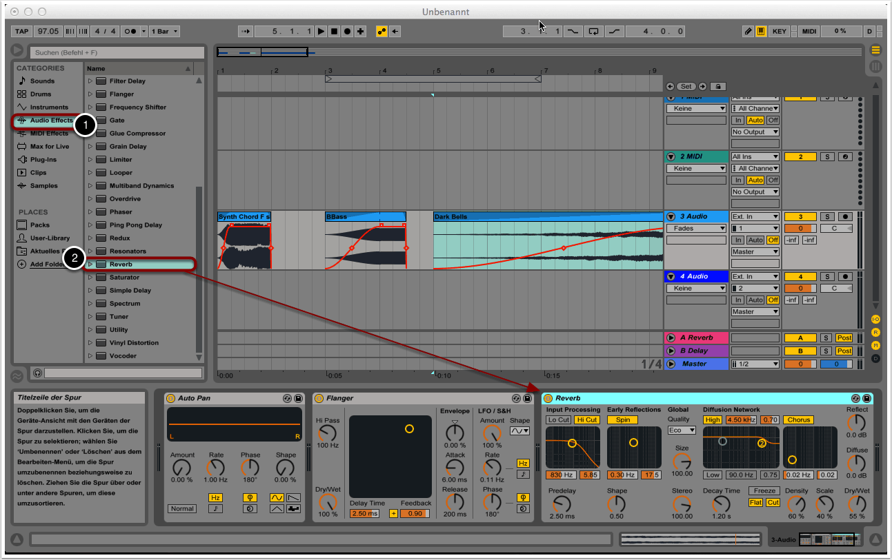This screenshot has height=560, width=892.
Task: Click the arrangement Record button
Action: 347,32
